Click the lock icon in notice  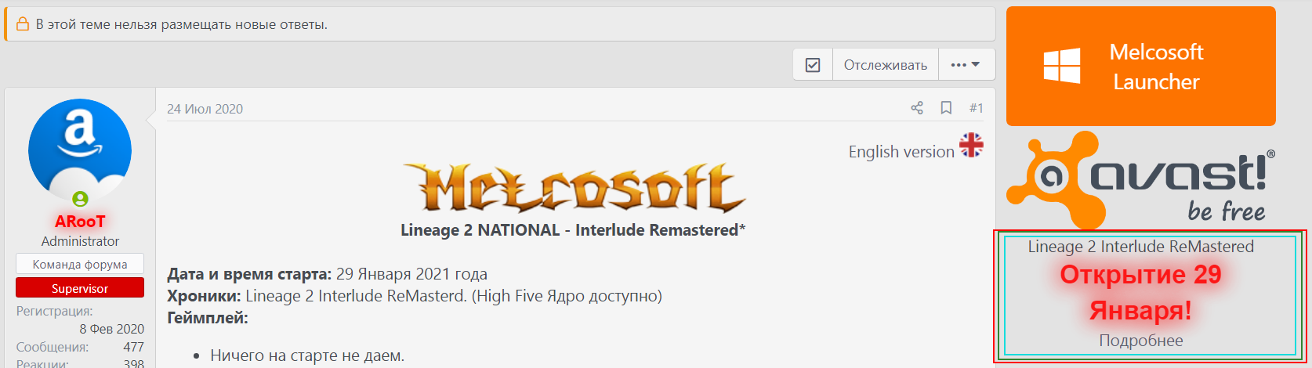tap(23, 24)
